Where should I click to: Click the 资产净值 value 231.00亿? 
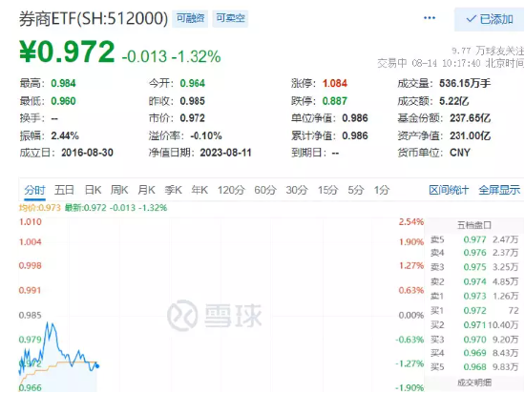[x=470, y=135]
